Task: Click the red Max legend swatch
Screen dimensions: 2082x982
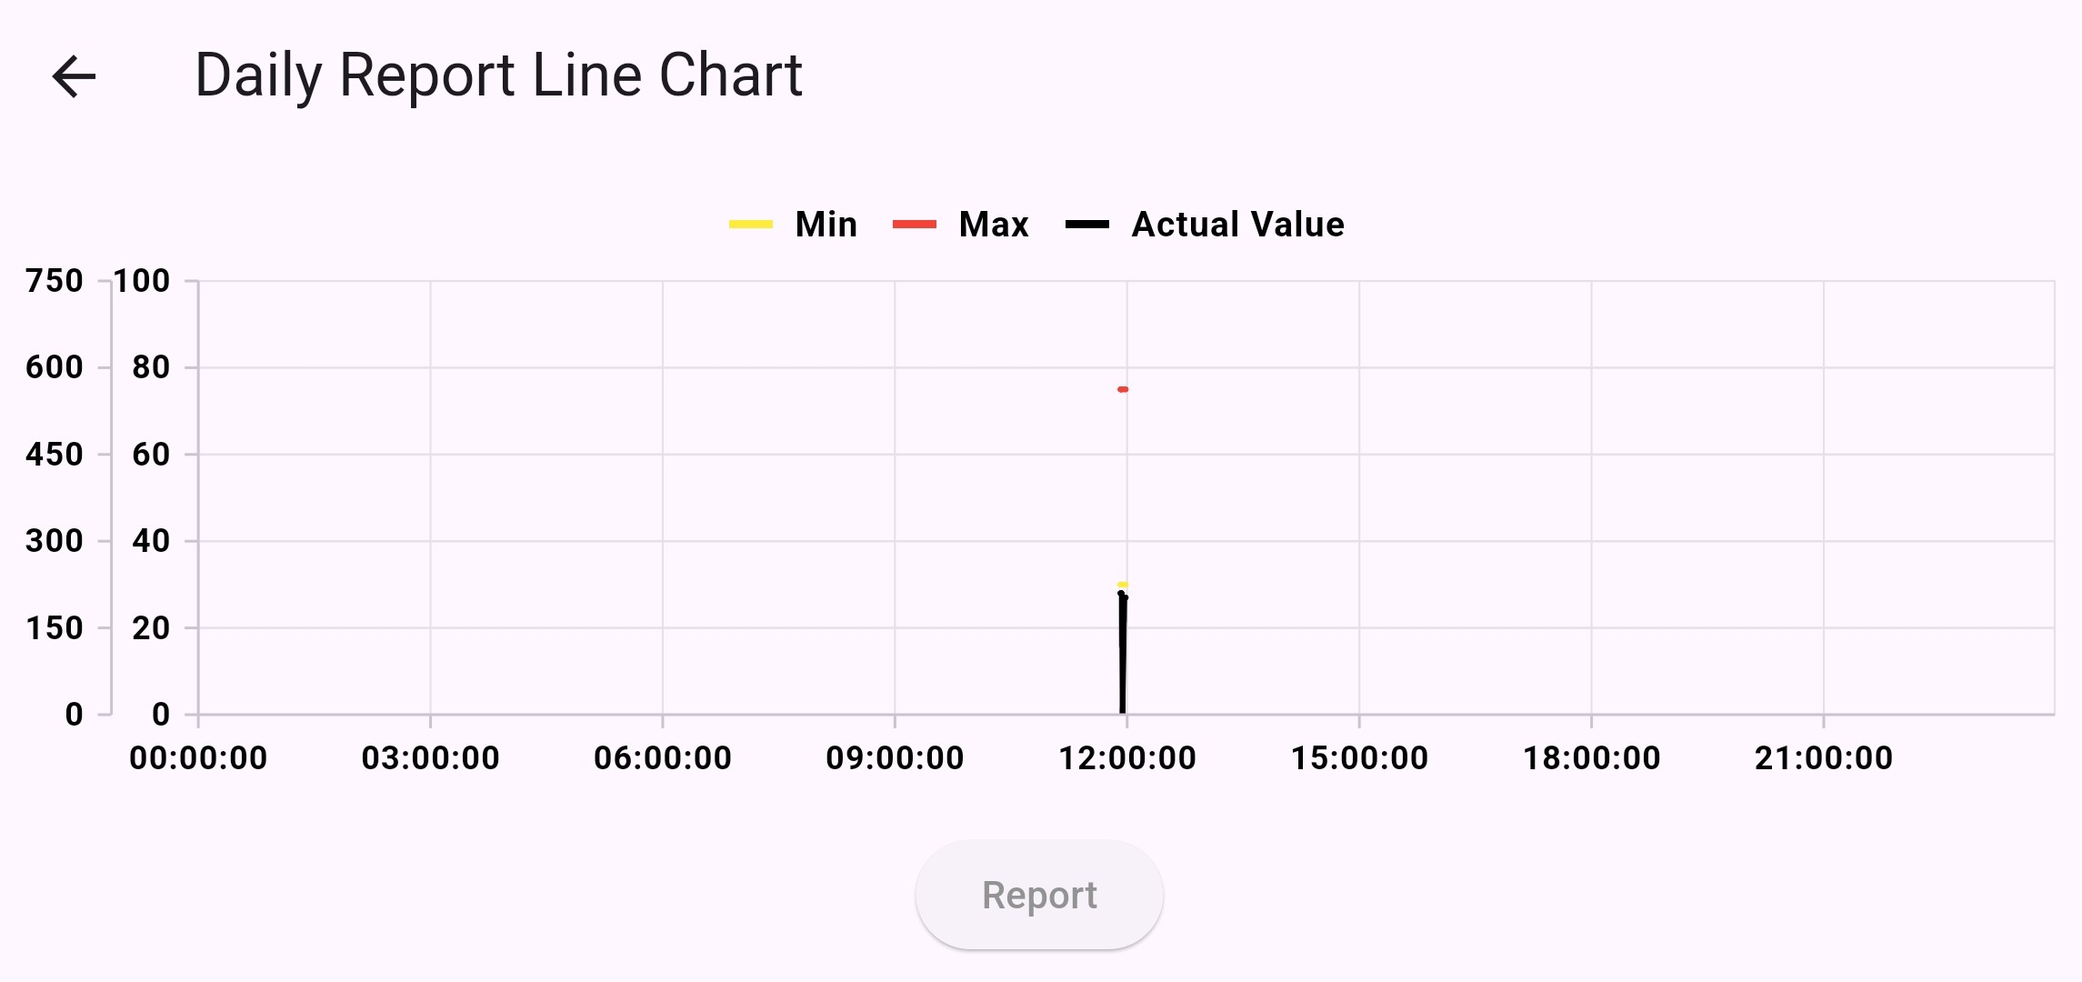Action: (915, 225)
